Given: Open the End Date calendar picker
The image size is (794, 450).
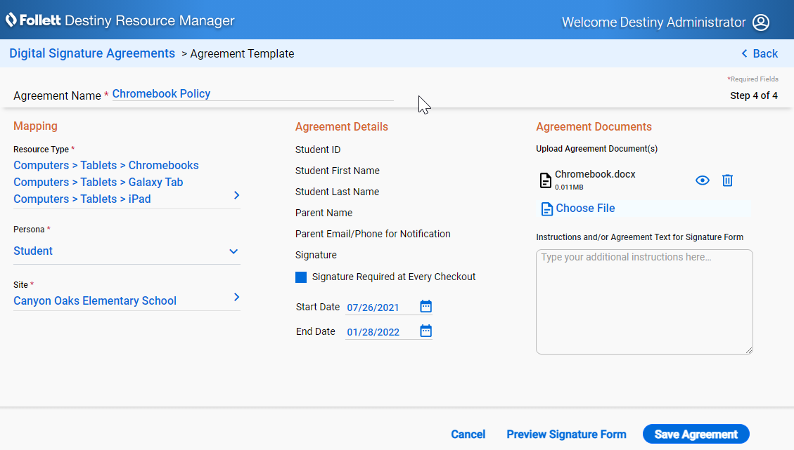Looking at the screenshot, I should point(425,331).
